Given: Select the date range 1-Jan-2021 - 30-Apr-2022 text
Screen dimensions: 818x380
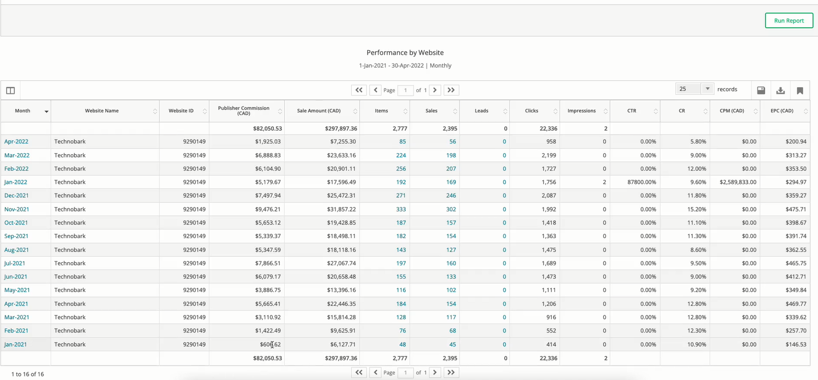Looking at the screenshot, I should (391, 66).
